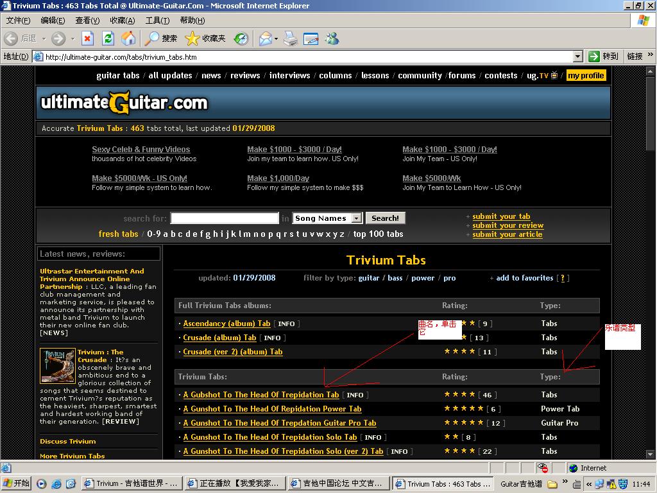Viewport: 657px width, 493px height.
Task: Open the Search magnifier toolbar icon
Action: tap(151, 39)
